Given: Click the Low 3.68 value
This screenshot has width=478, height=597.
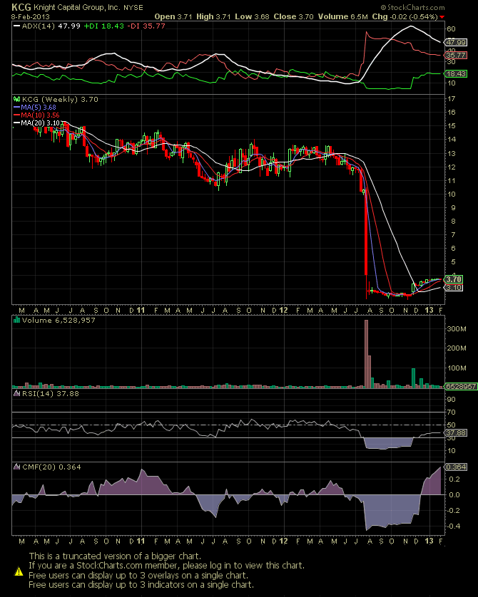Looking at the screenshot, I should pyautogui.click(x=252, y=17).
